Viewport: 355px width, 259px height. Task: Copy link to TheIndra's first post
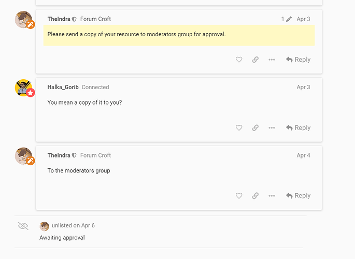pyautogui.click(x=255, y=60)
